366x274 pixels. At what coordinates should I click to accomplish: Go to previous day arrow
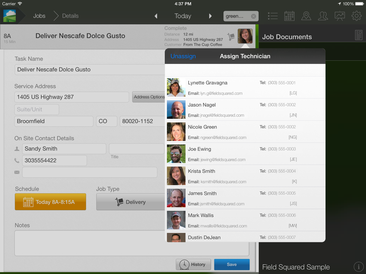[x=156, y=16]
